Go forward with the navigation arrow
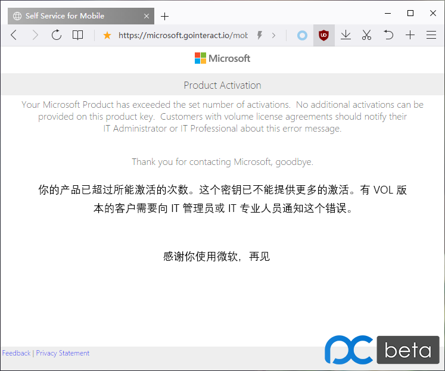This screenshot has height=371, width=445. 35,35
